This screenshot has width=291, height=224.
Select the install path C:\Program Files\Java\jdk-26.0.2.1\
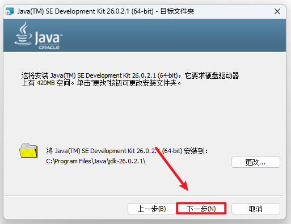point(96,161)
